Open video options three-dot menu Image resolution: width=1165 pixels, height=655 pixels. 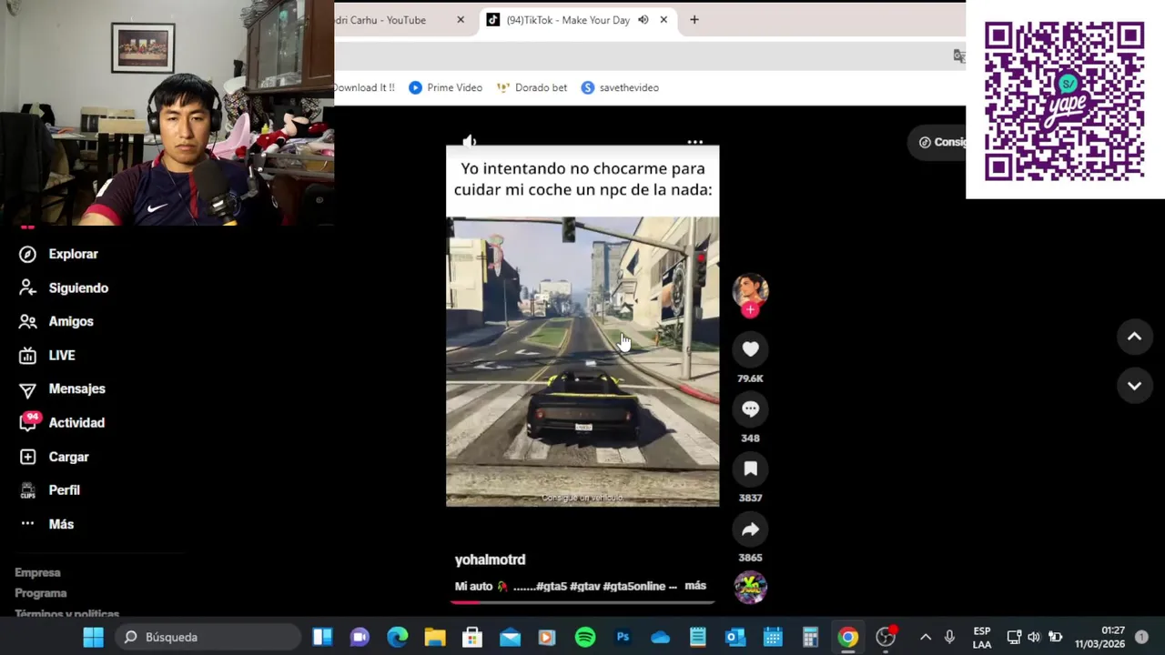click(694, 142)
